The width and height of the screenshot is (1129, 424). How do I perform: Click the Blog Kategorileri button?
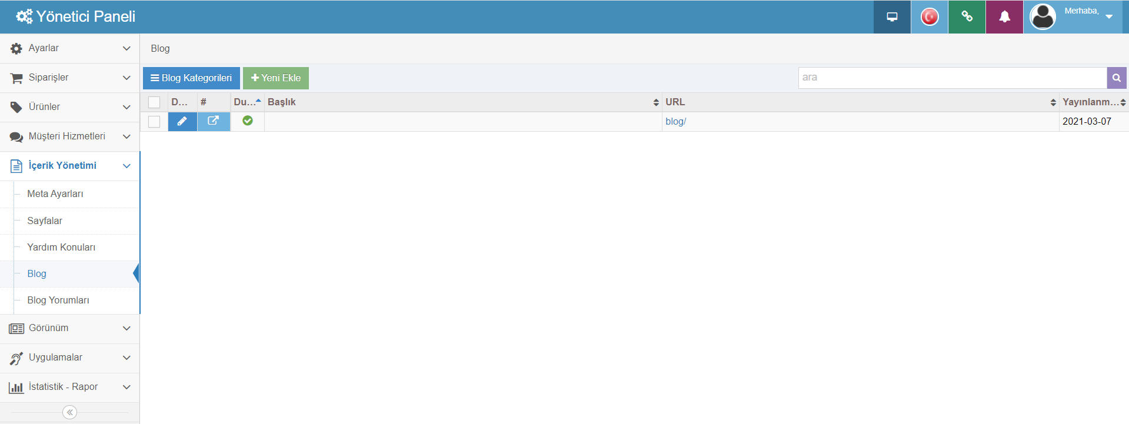191,78
